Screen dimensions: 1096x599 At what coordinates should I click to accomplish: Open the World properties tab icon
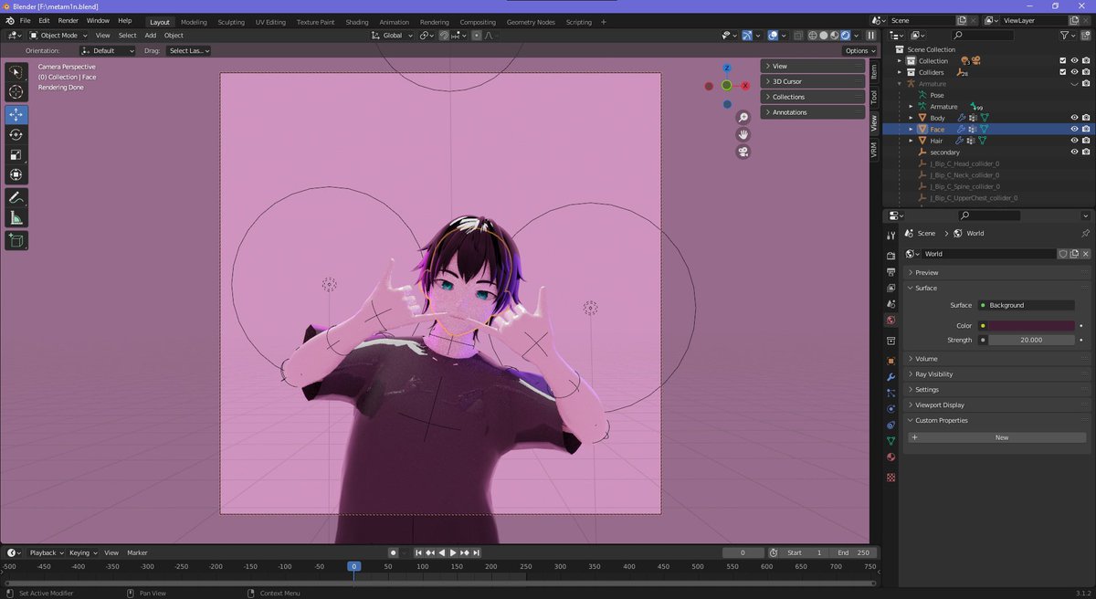[890, 321]
